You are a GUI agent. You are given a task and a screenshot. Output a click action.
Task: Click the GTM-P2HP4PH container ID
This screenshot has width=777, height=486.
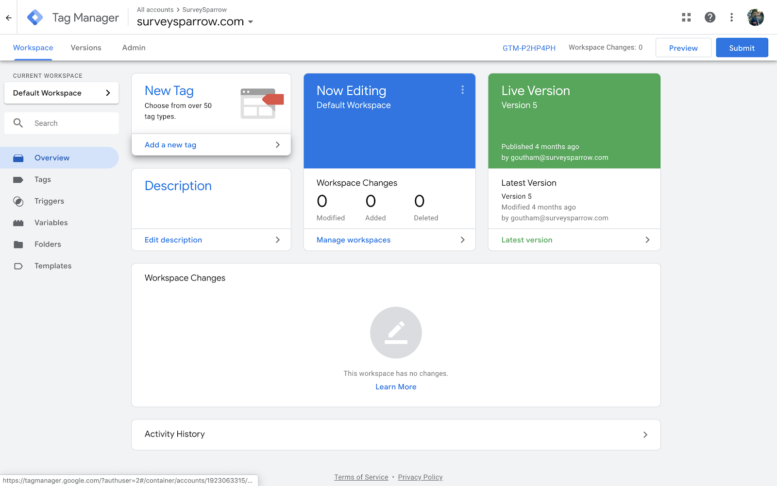(x=529, y=48)
